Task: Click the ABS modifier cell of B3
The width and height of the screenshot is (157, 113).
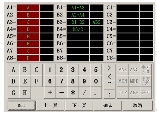Action: [x=96, y=22]
